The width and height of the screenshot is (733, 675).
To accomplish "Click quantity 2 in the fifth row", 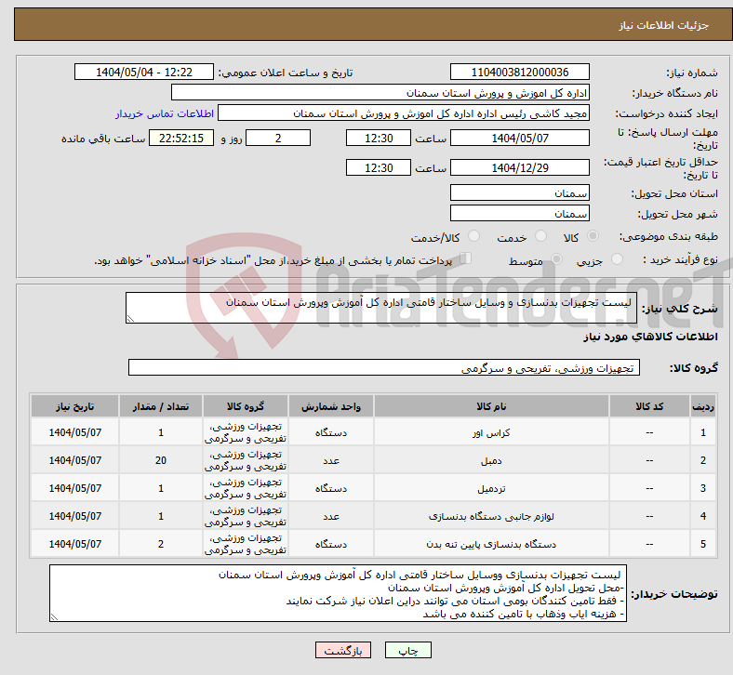I will click(x=161, y=544).
